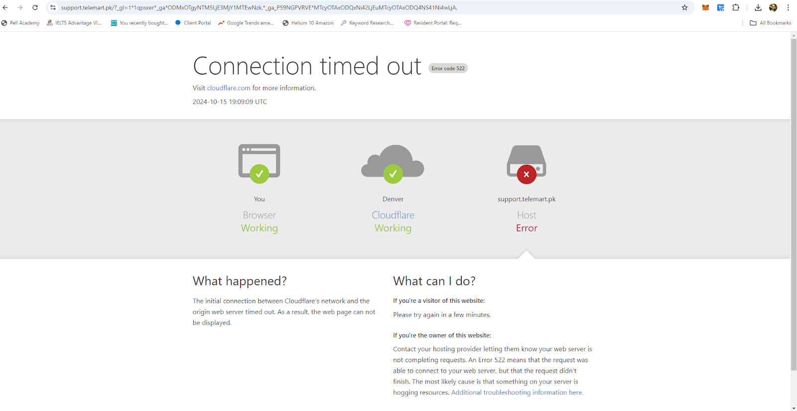The width and height of the screenshot is (797, 411).
Task: Click the vertical scrollbar thumb
Action: pyautogui.click(x=794, y=204)
